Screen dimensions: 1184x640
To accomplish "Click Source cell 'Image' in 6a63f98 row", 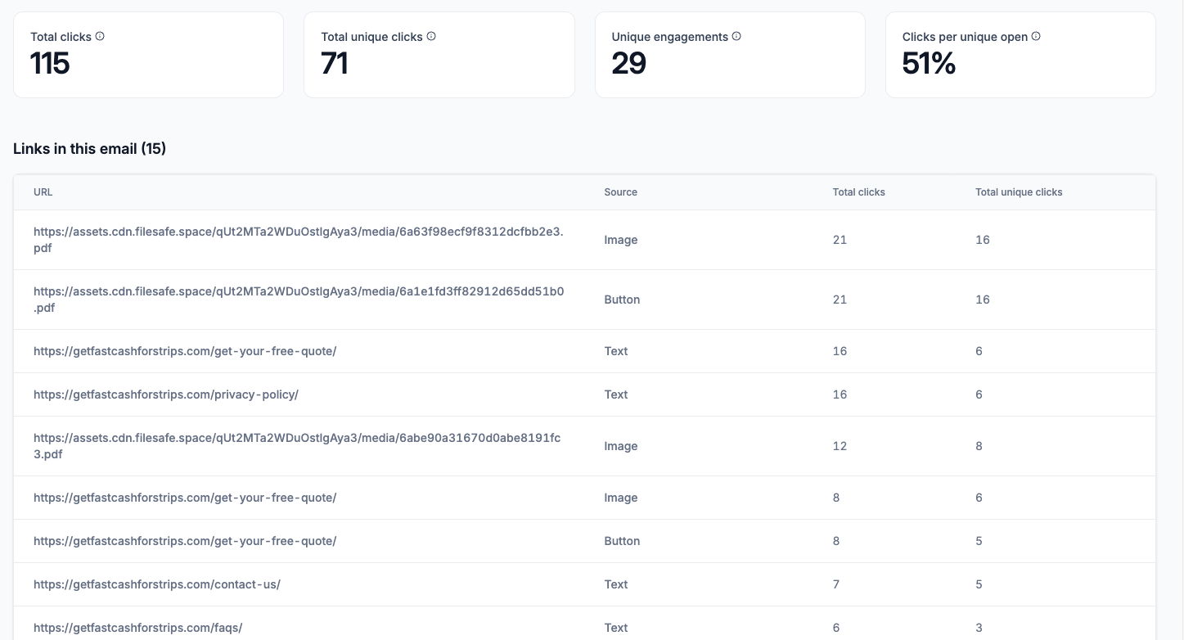I will [x=621, y=240].
